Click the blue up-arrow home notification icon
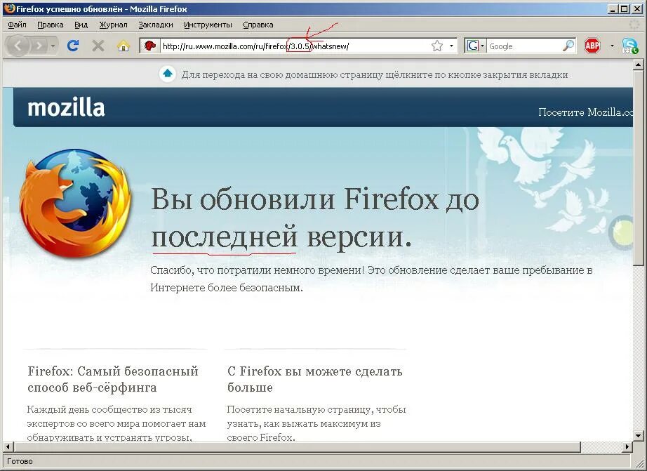The image size is (647, 471). [x=168, y=74]
